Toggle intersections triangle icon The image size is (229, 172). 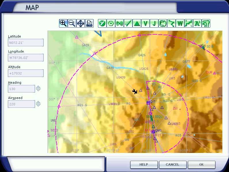pos(137,23)
